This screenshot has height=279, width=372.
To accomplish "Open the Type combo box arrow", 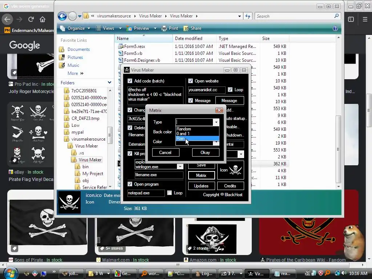I will (x=216, y=122).
